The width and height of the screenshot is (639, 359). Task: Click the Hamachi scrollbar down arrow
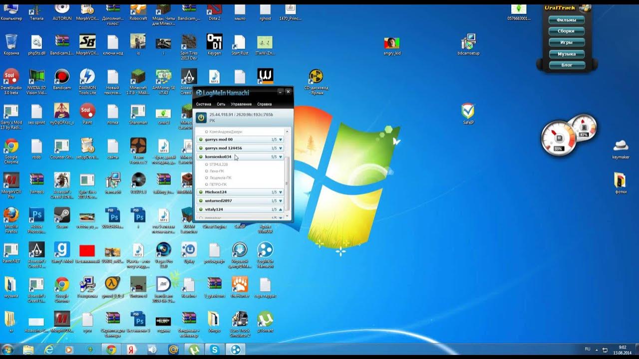coord(287,216)
